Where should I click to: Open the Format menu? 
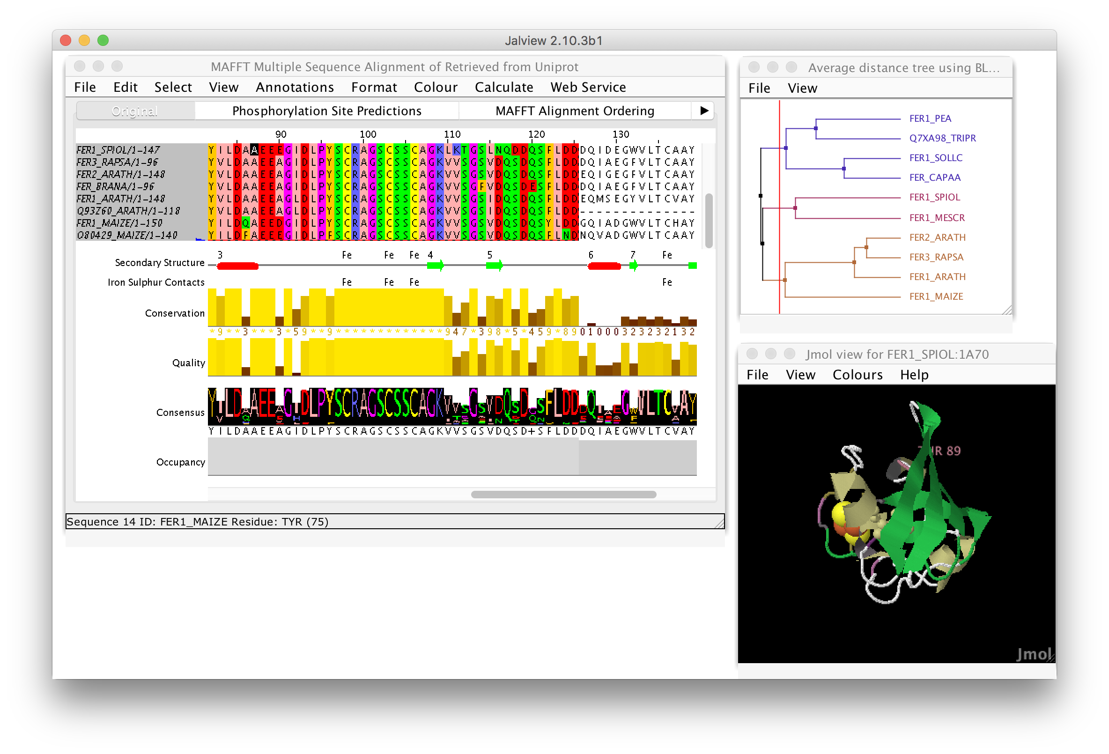click(x=374, y=87)
